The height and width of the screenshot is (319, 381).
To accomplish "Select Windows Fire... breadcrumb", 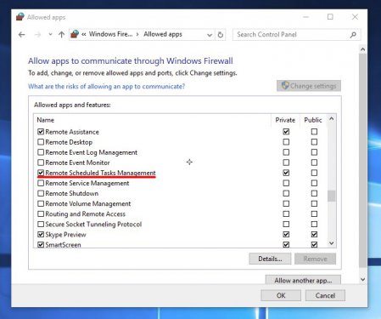I will pyautogui.click(x=110, y=34).
